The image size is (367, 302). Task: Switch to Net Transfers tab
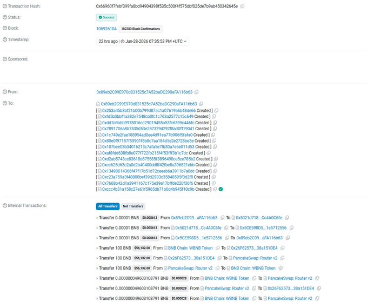(133, 206)
